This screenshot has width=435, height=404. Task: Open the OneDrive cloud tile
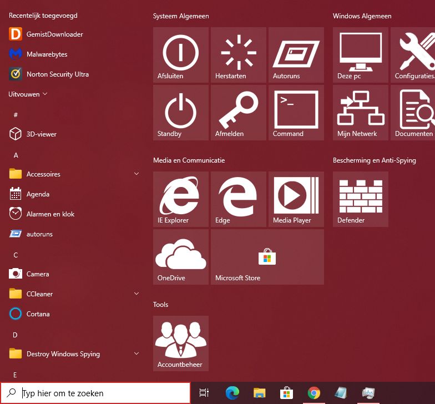181,256
